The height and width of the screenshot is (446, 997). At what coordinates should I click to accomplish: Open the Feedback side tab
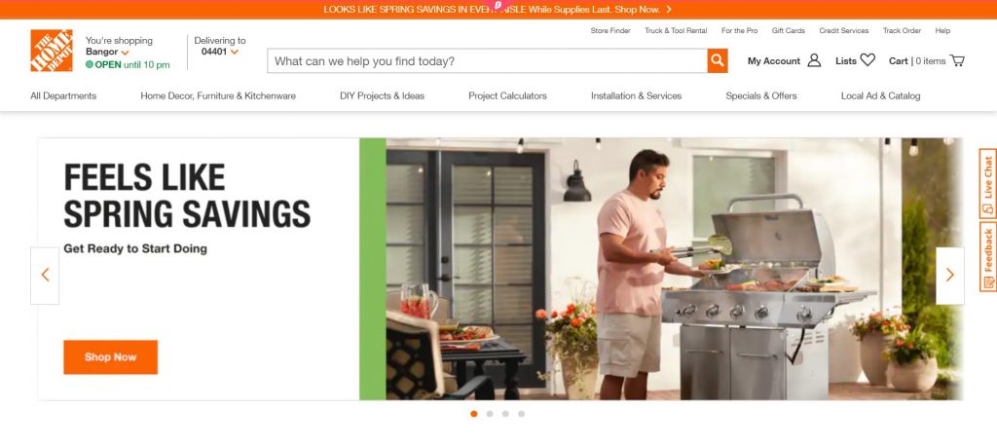click(988, 256)
